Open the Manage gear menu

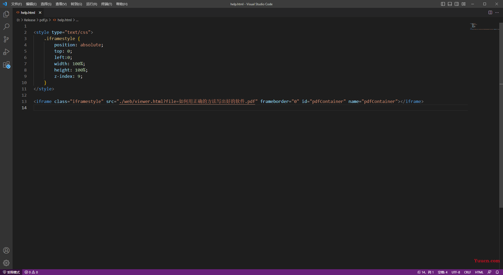pyautogui.click(x=6, y=263)
